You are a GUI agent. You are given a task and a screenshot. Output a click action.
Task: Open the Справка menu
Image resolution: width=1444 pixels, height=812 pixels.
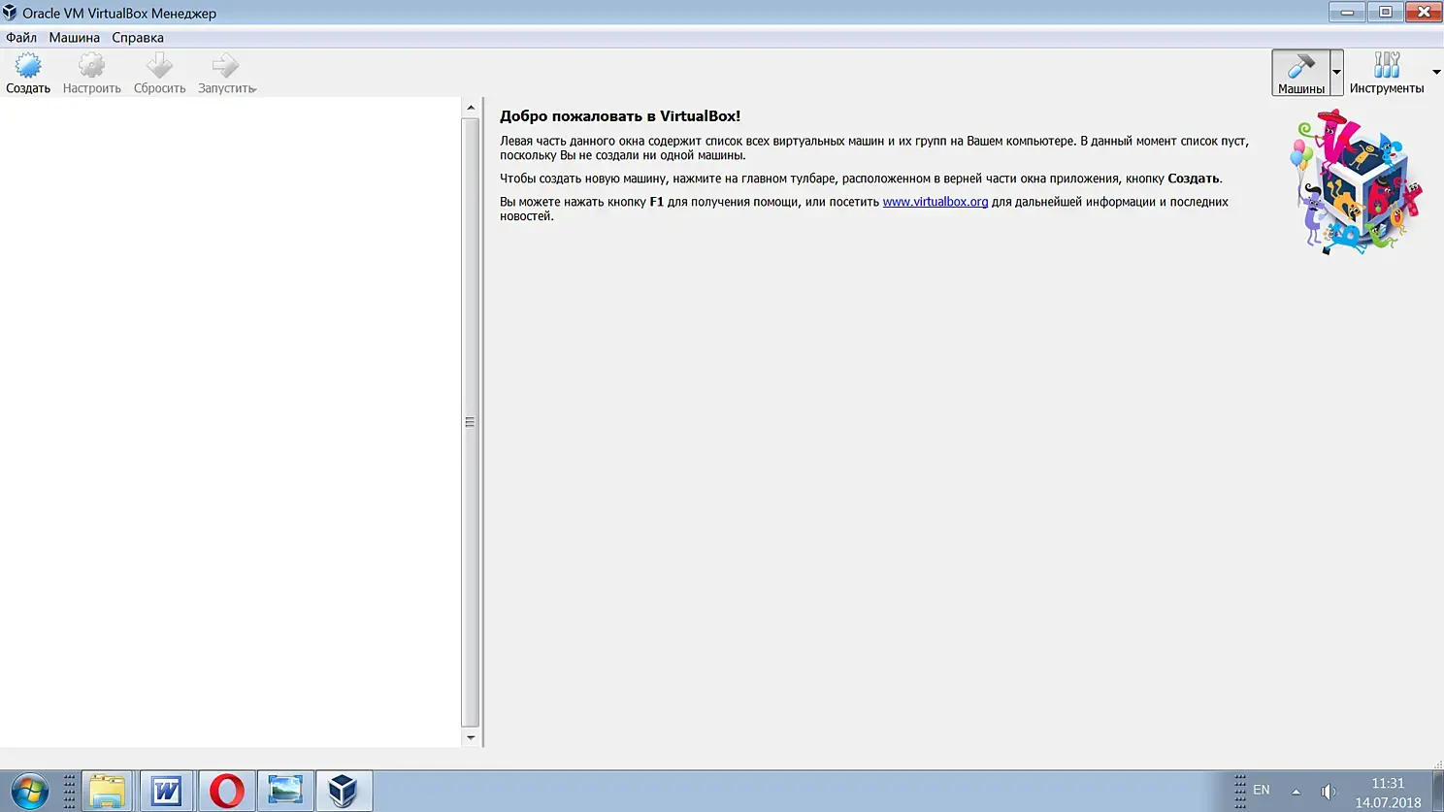(x=138, y=38)
